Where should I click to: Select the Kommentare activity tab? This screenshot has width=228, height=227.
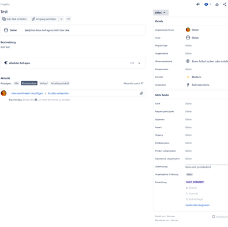click(x=29, y=83)
